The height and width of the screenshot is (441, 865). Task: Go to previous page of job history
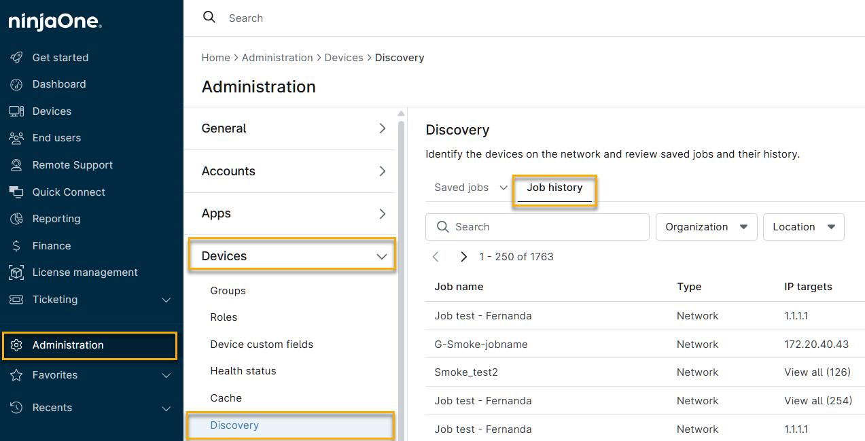point(436,257)
